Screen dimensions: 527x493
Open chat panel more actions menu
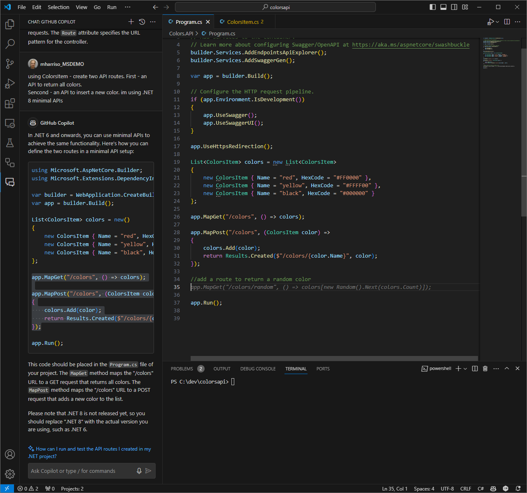coord(153,22)
